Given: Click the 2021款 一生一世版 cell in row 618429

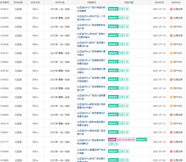Looking at the screenshot, I should click(x=60, y=115).
